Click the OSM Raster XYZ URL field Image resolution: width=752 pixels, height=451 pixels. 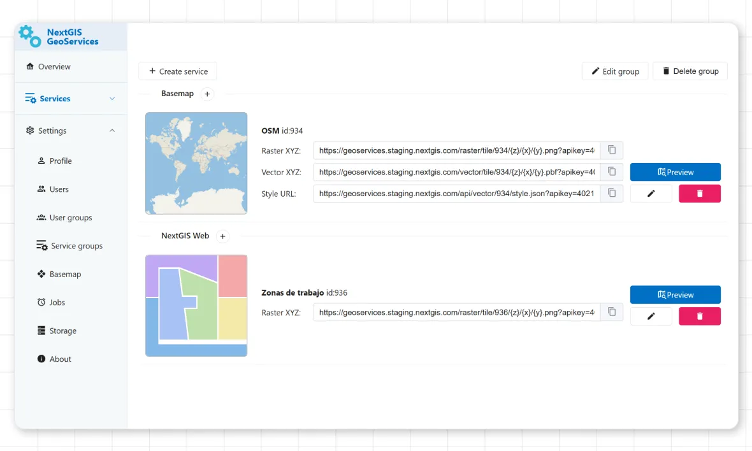(x=456, y=150)
